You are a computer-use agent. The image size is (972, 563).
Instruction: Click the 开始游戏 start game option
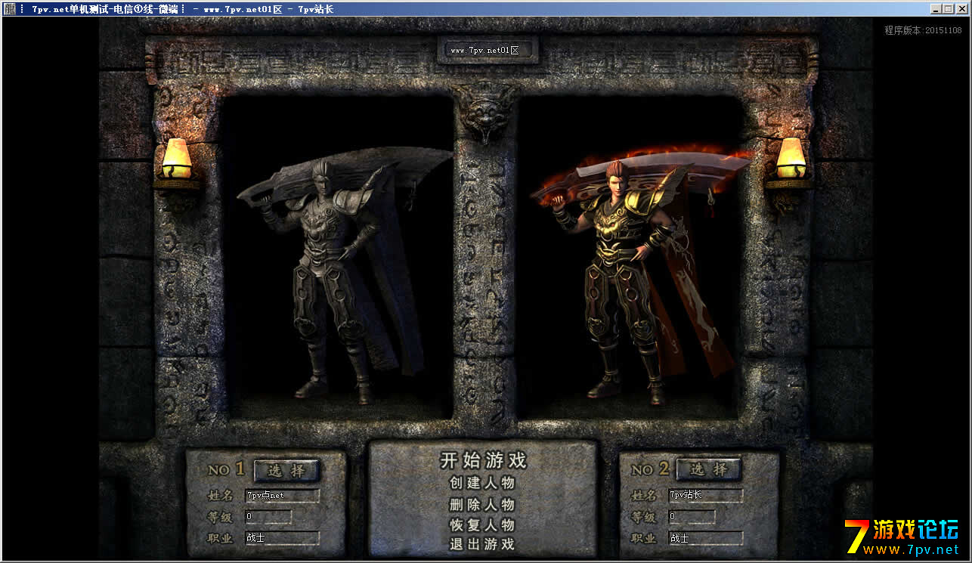coord(483,460)
